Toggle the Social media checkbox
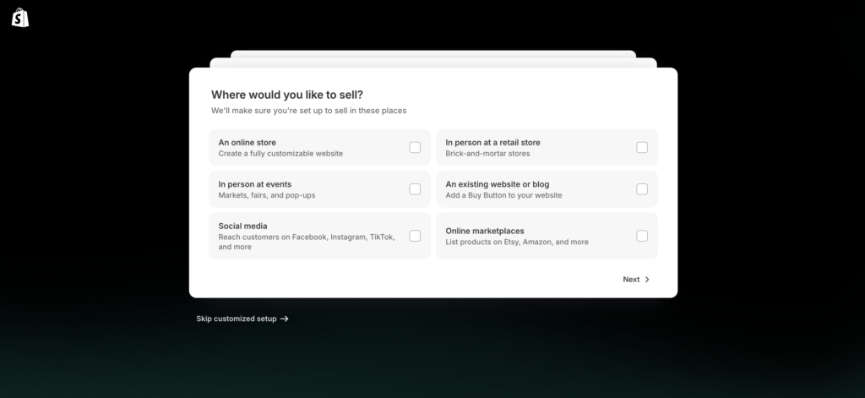The image size is (865, 398). click(x=415, y=236)
